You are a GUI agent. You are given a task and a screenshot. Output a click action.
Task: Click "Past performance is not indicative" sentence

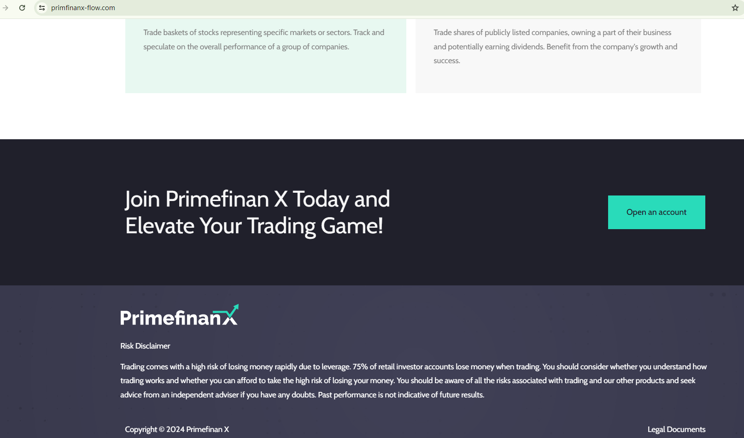pos(401,395)
